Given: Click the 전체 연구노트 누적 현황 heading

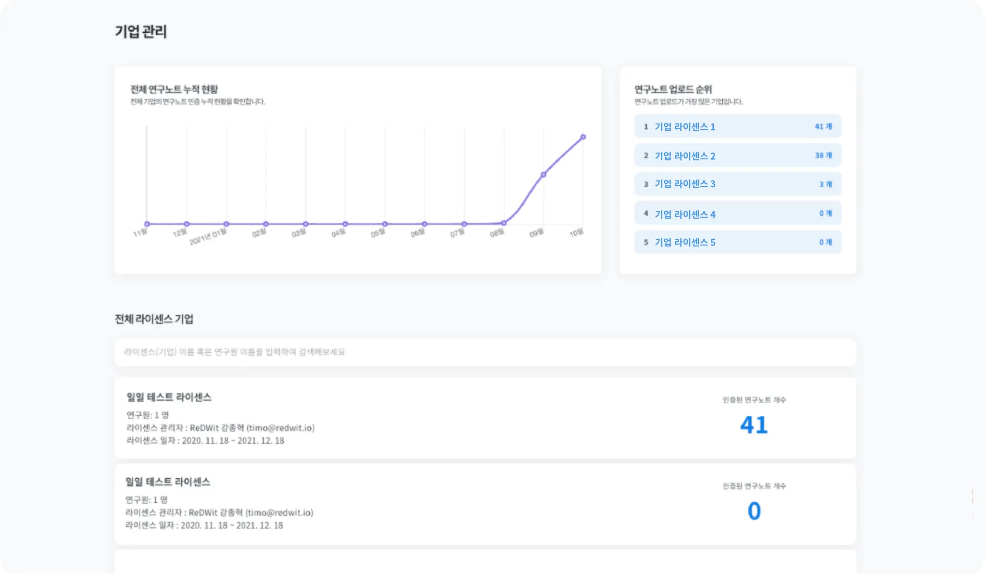Looking at the screenshot, I should (174, 89).
